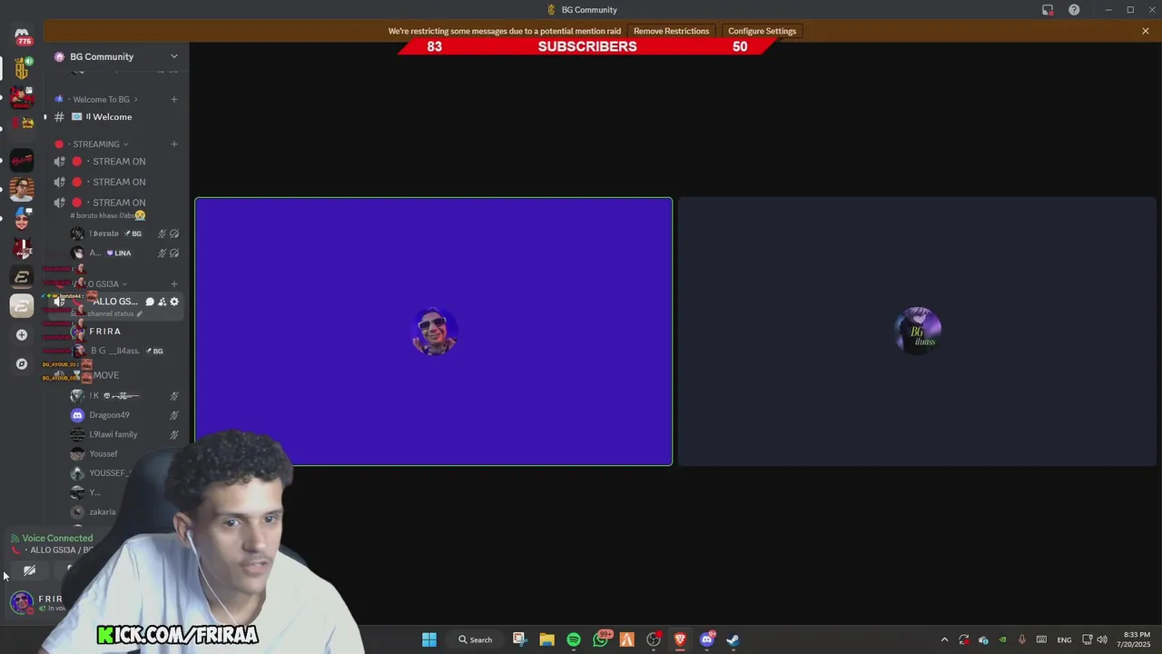Screen dimensions: 1162x654
Task: Open the Discord inbox icon in title bar
Action: (x=1048, y=10)
